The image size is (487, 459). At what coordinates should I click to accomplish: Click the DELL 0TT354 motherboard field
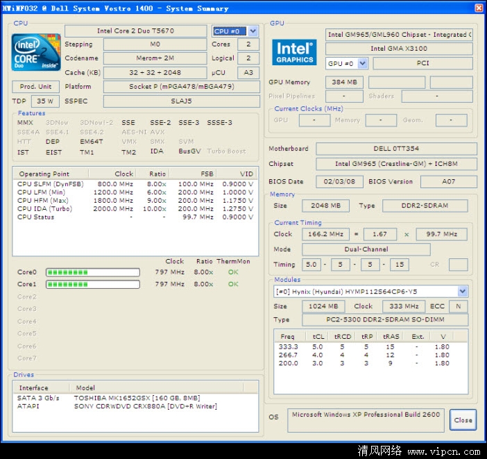pyautogui.click(x=396, y=149)
